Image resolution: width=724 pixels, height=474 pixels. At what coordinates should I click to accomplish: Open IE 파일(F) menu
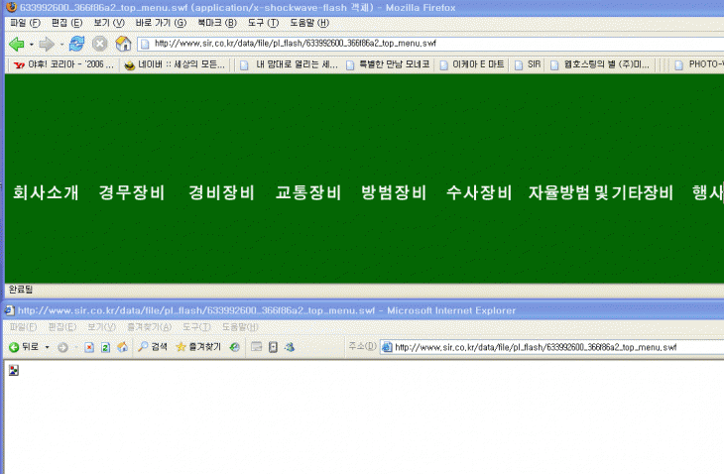[x=23, y=327]
